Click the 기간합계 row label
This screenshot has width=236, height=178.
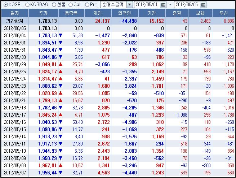click(15, 21)
